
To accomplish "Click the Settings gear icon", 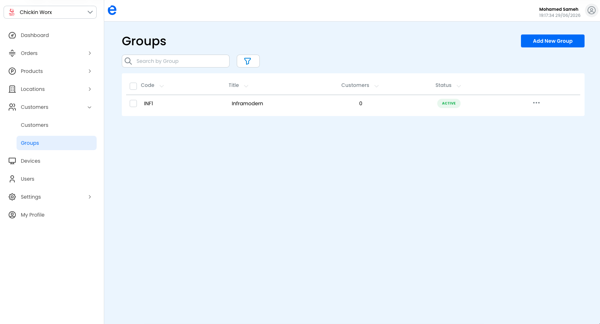I will [12, 197].
